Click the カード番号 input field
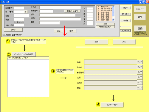149x112 pixels. click(19, 12)
